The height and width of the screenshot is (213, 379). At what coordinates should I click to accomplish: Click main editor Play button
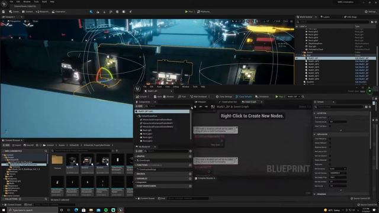[189, 12]
